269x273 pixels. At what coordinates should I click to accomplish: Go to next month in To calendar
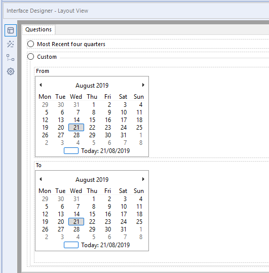point(143,179)
